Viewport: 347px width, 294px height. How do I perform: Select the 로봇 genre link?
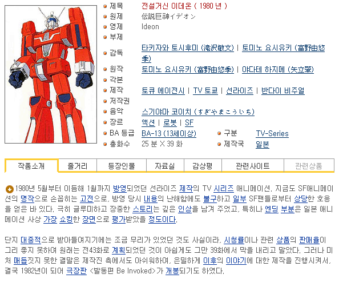(170, 122)
